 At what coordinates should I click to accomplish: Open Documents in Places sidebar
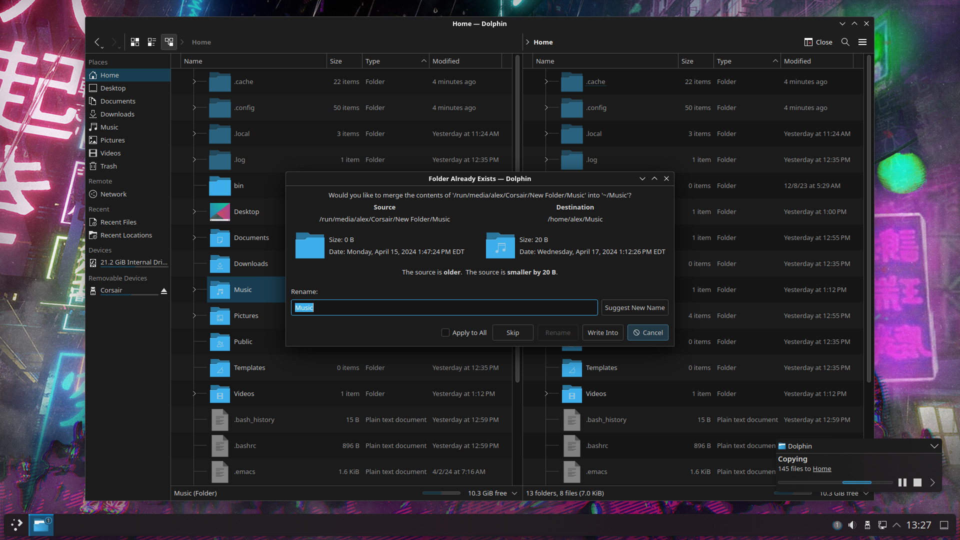coord(128,101)
